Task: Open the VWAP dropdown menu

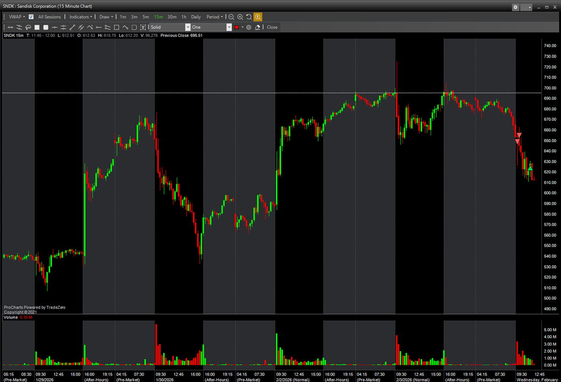Action: pos(17,17)
